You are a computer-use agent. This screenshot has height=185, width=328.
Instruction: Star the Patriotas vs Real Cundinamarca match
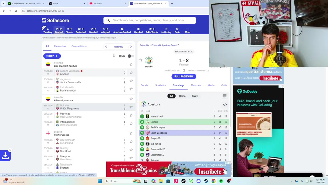(x=131, y=115)
